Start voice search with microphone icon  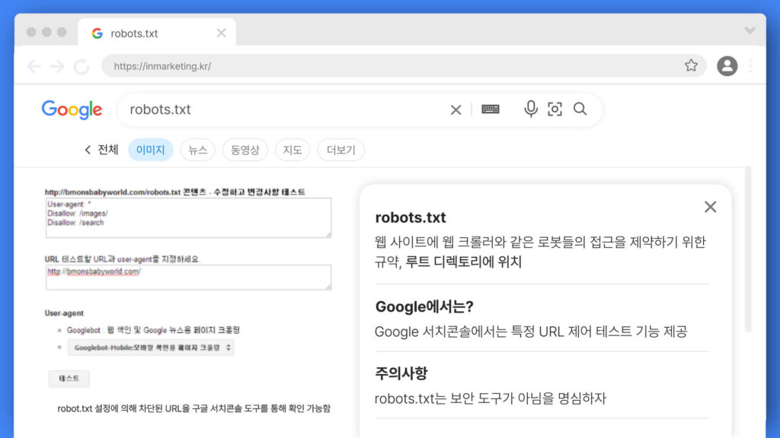531,109
